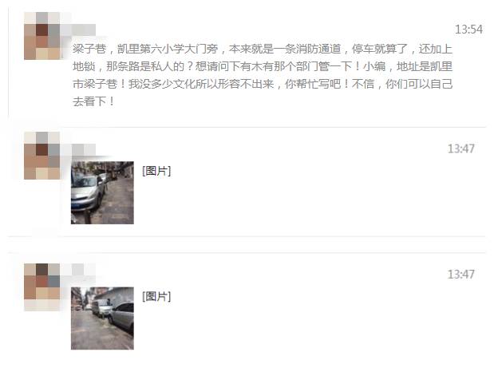Click the second [图片] label at the bottom
The height and width of the screenshot is (368, 494).
[x=156, y=296]
